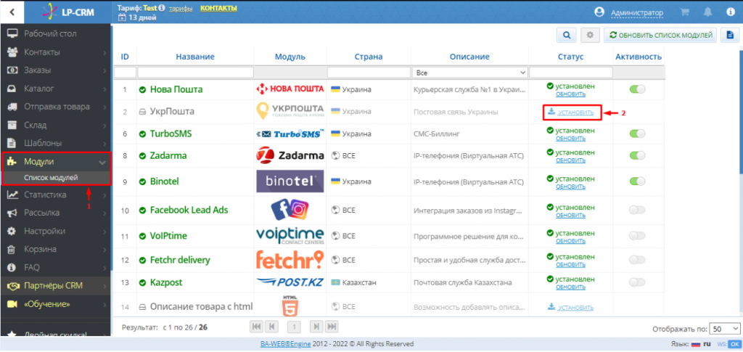Enable Facebook Lead Ads activity switch

[637, 210]
